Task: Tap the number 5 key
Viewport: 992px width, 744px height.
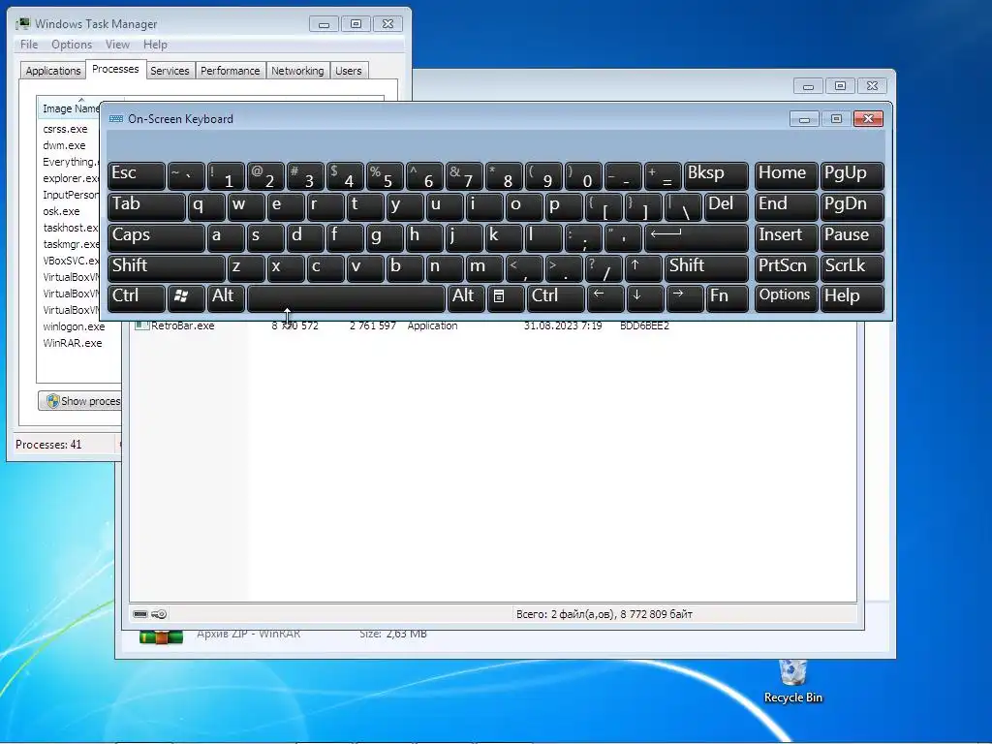Action: pyautogui.click(x=386, y=176)
